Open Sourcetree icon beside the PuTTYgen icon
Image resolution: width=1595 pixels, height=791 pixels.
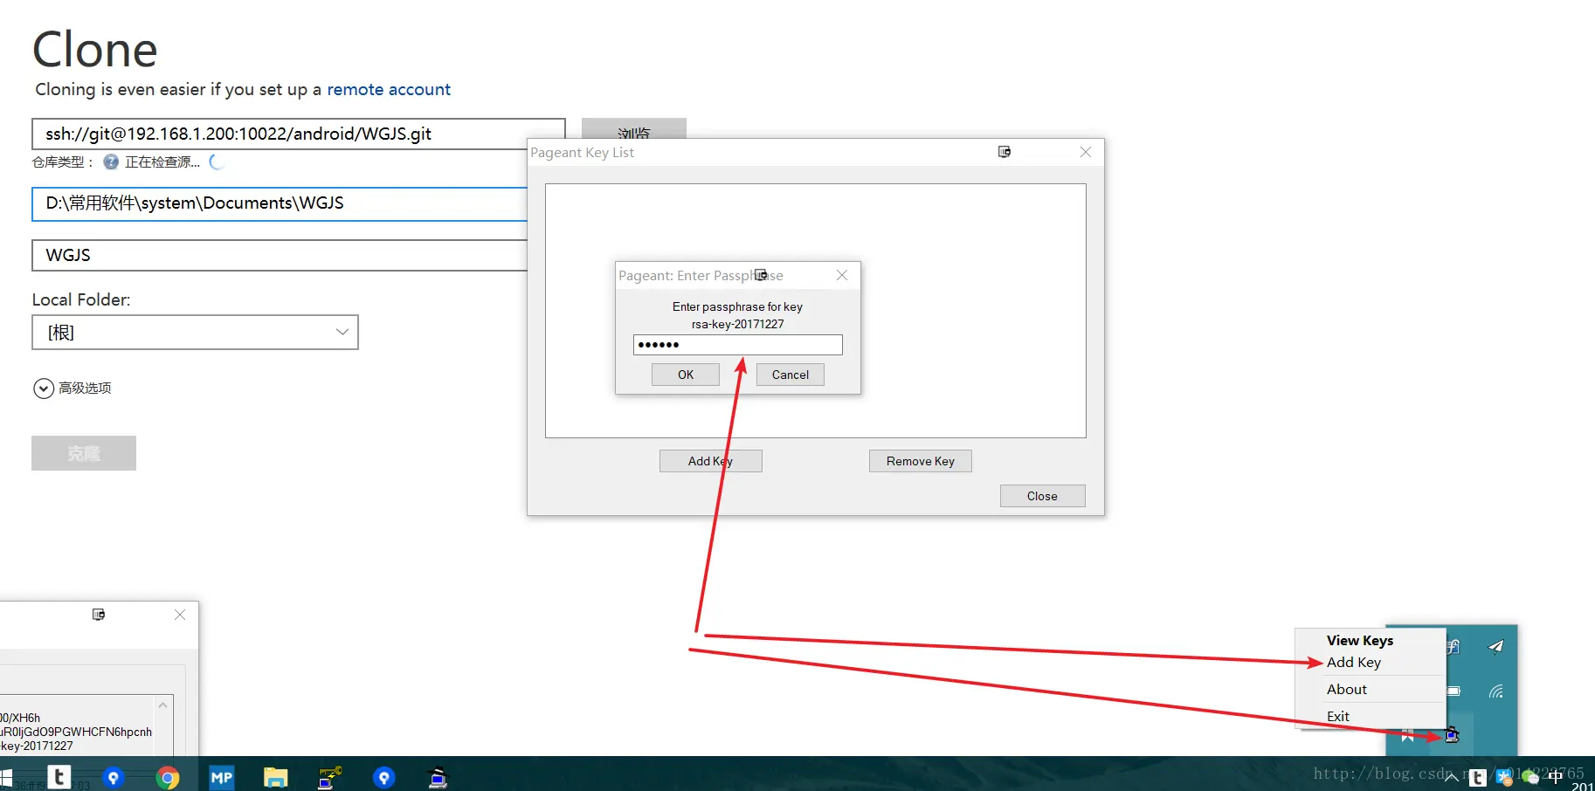tap(384, 777)
